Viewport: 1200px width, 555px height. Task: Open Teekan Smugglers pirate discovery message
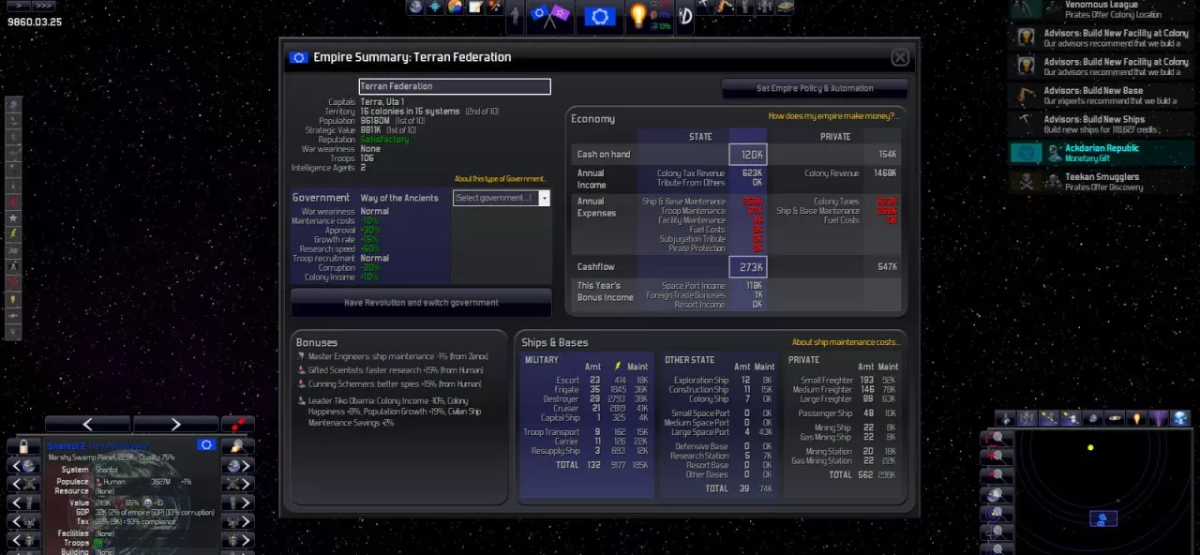(x=1101, y=181)
